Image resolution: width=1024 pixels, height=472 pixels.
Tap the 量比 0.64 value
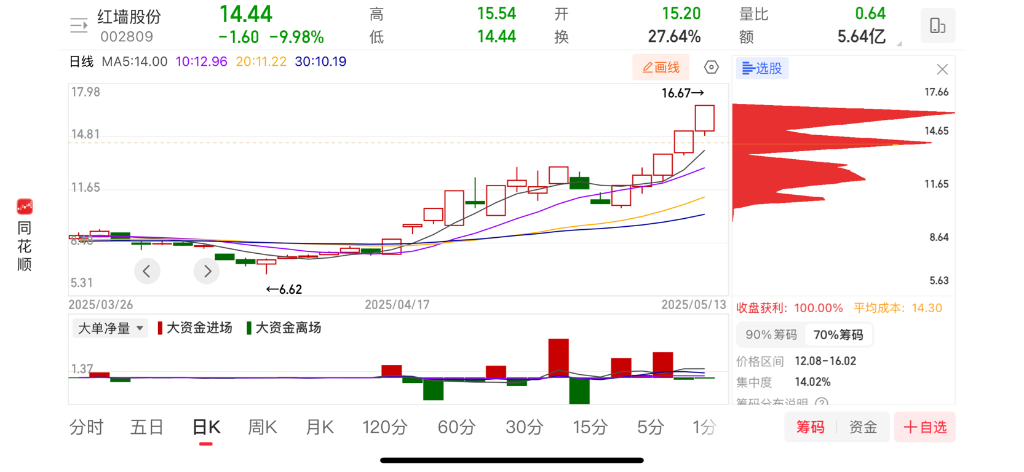[870, 14]
